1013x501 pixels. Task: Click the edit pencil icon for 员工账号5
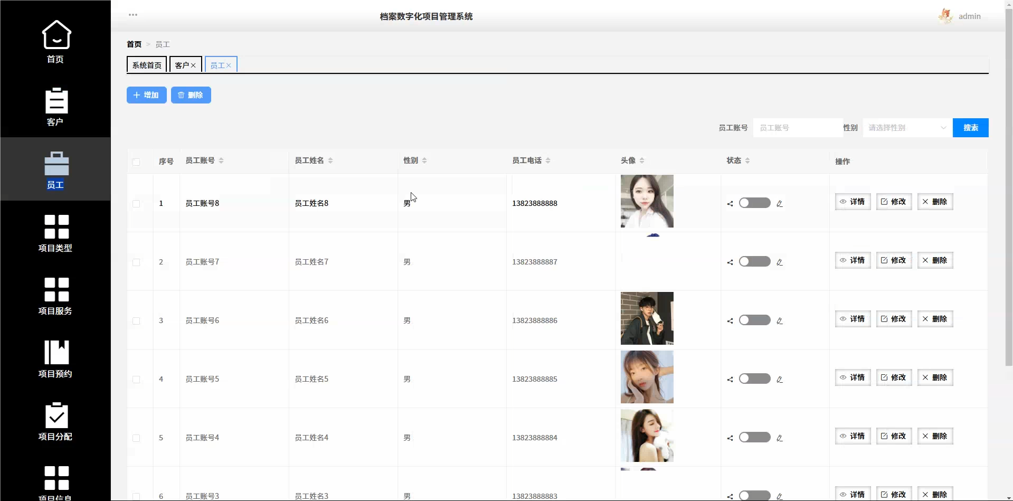[780, 380]
